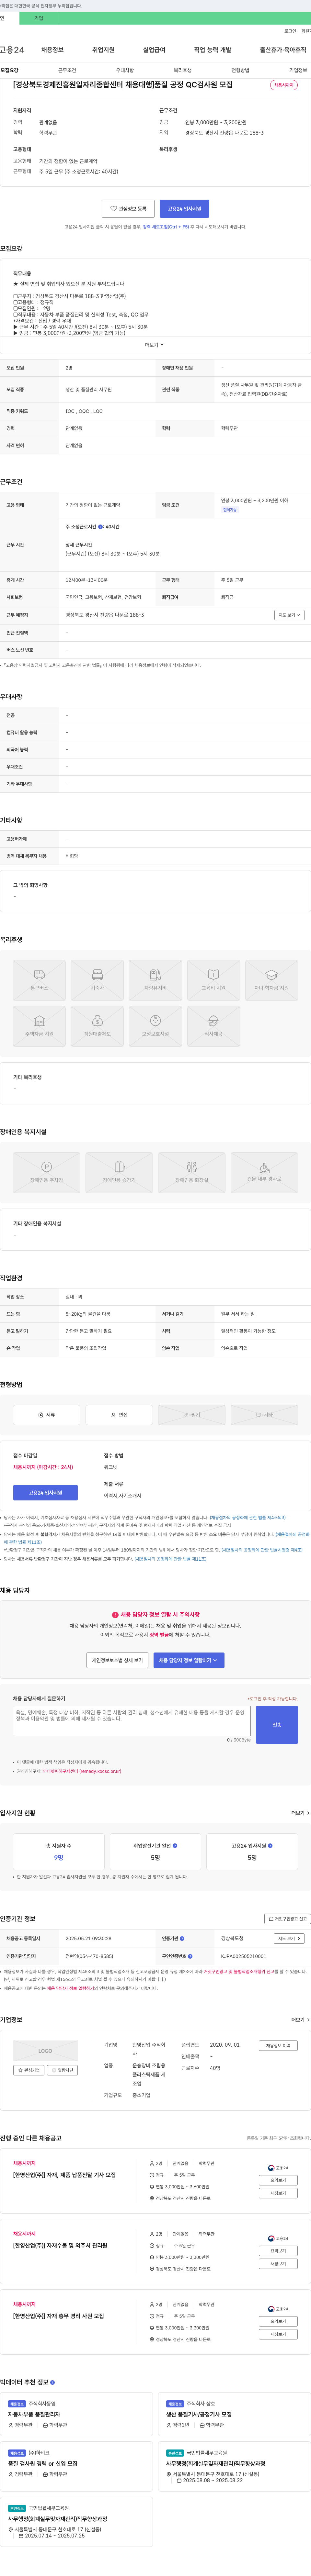Click the 장애인용 승강기 facility icon

click(x=119, y=1172)
